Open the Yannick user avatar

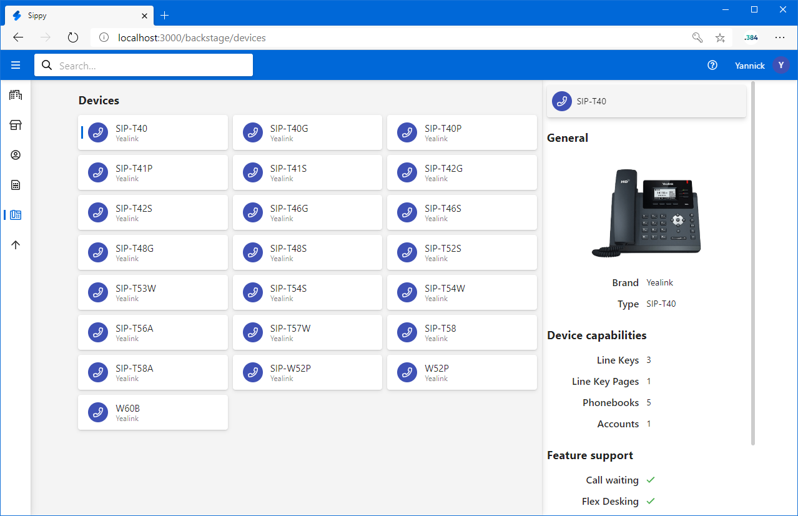tap(781, 65)
